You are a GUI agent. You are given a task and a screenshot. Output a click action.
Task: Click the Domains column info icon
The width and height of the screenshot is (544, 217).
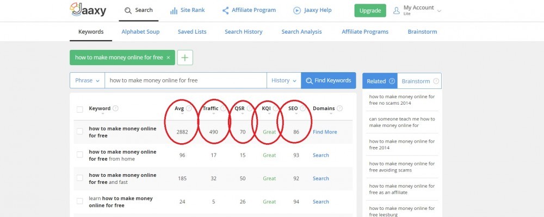(x=339, y=108)
